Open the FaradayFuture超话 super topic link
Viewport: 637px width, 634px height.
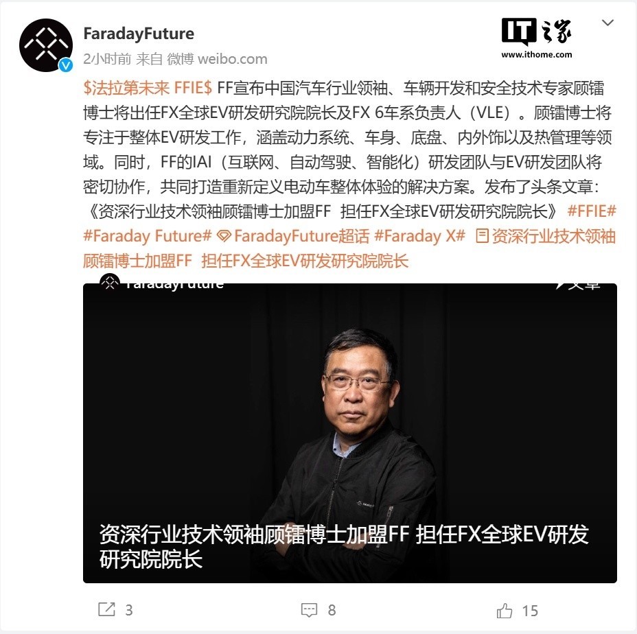(x=302, y=236)
